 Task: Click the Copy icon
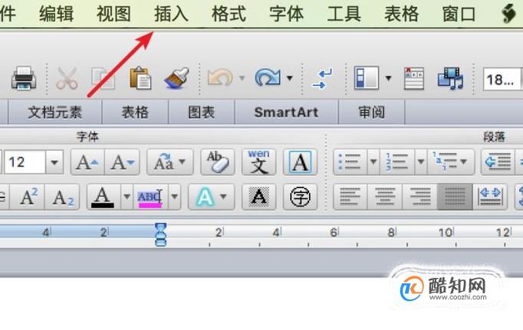103,79
